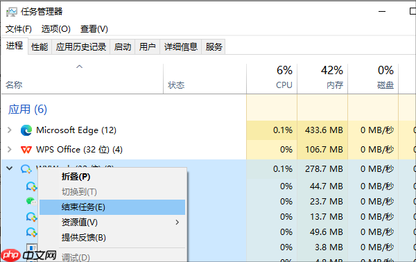
Task: Click the Task Manager title bar icon
Action: click(x=11, y=12)
